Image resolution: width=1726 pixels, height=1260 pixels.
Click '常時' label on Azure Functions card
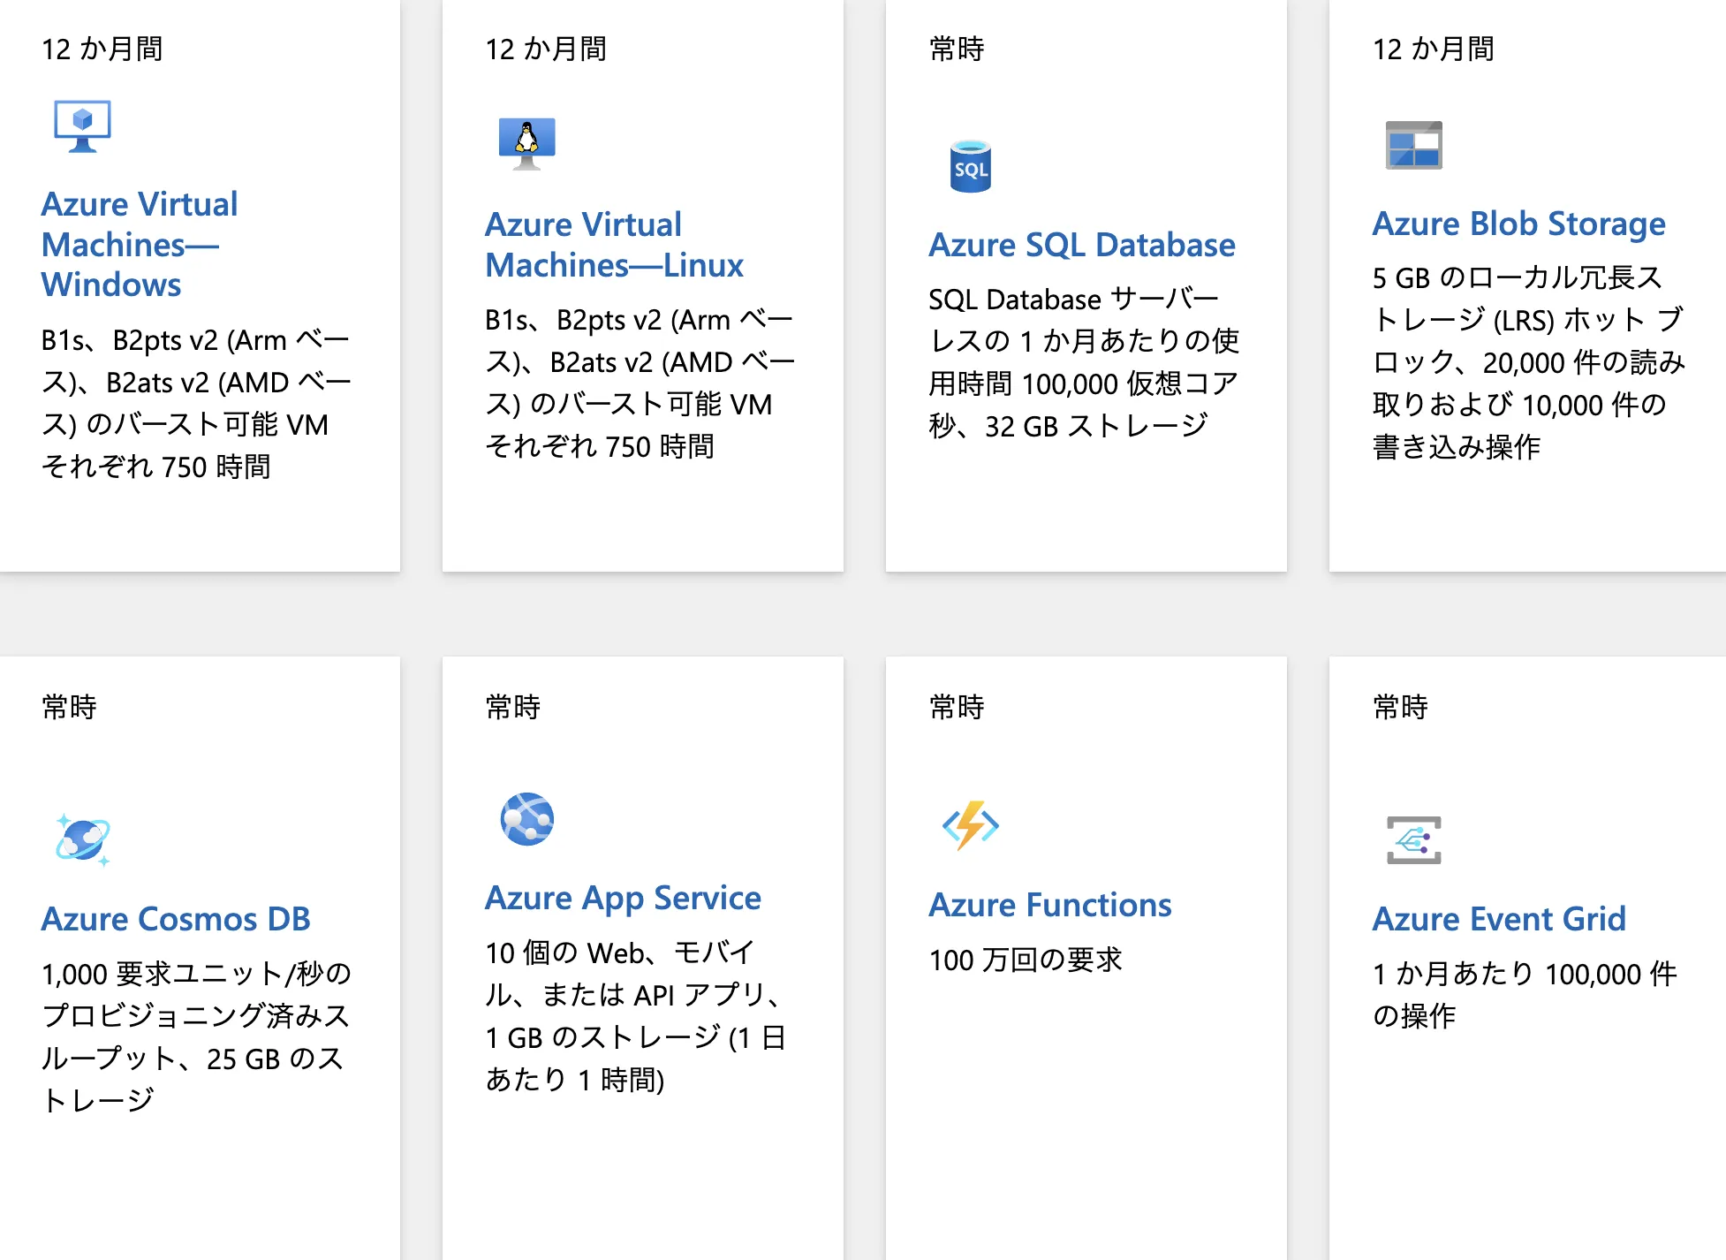tap(957, 707)
